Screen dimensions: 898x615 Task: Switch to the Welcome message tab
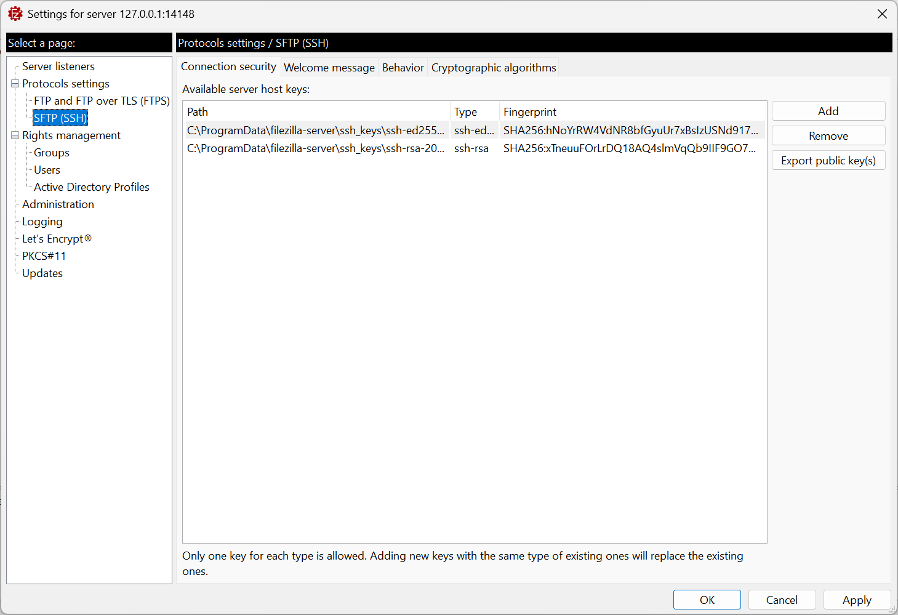(x=329, y=68)
